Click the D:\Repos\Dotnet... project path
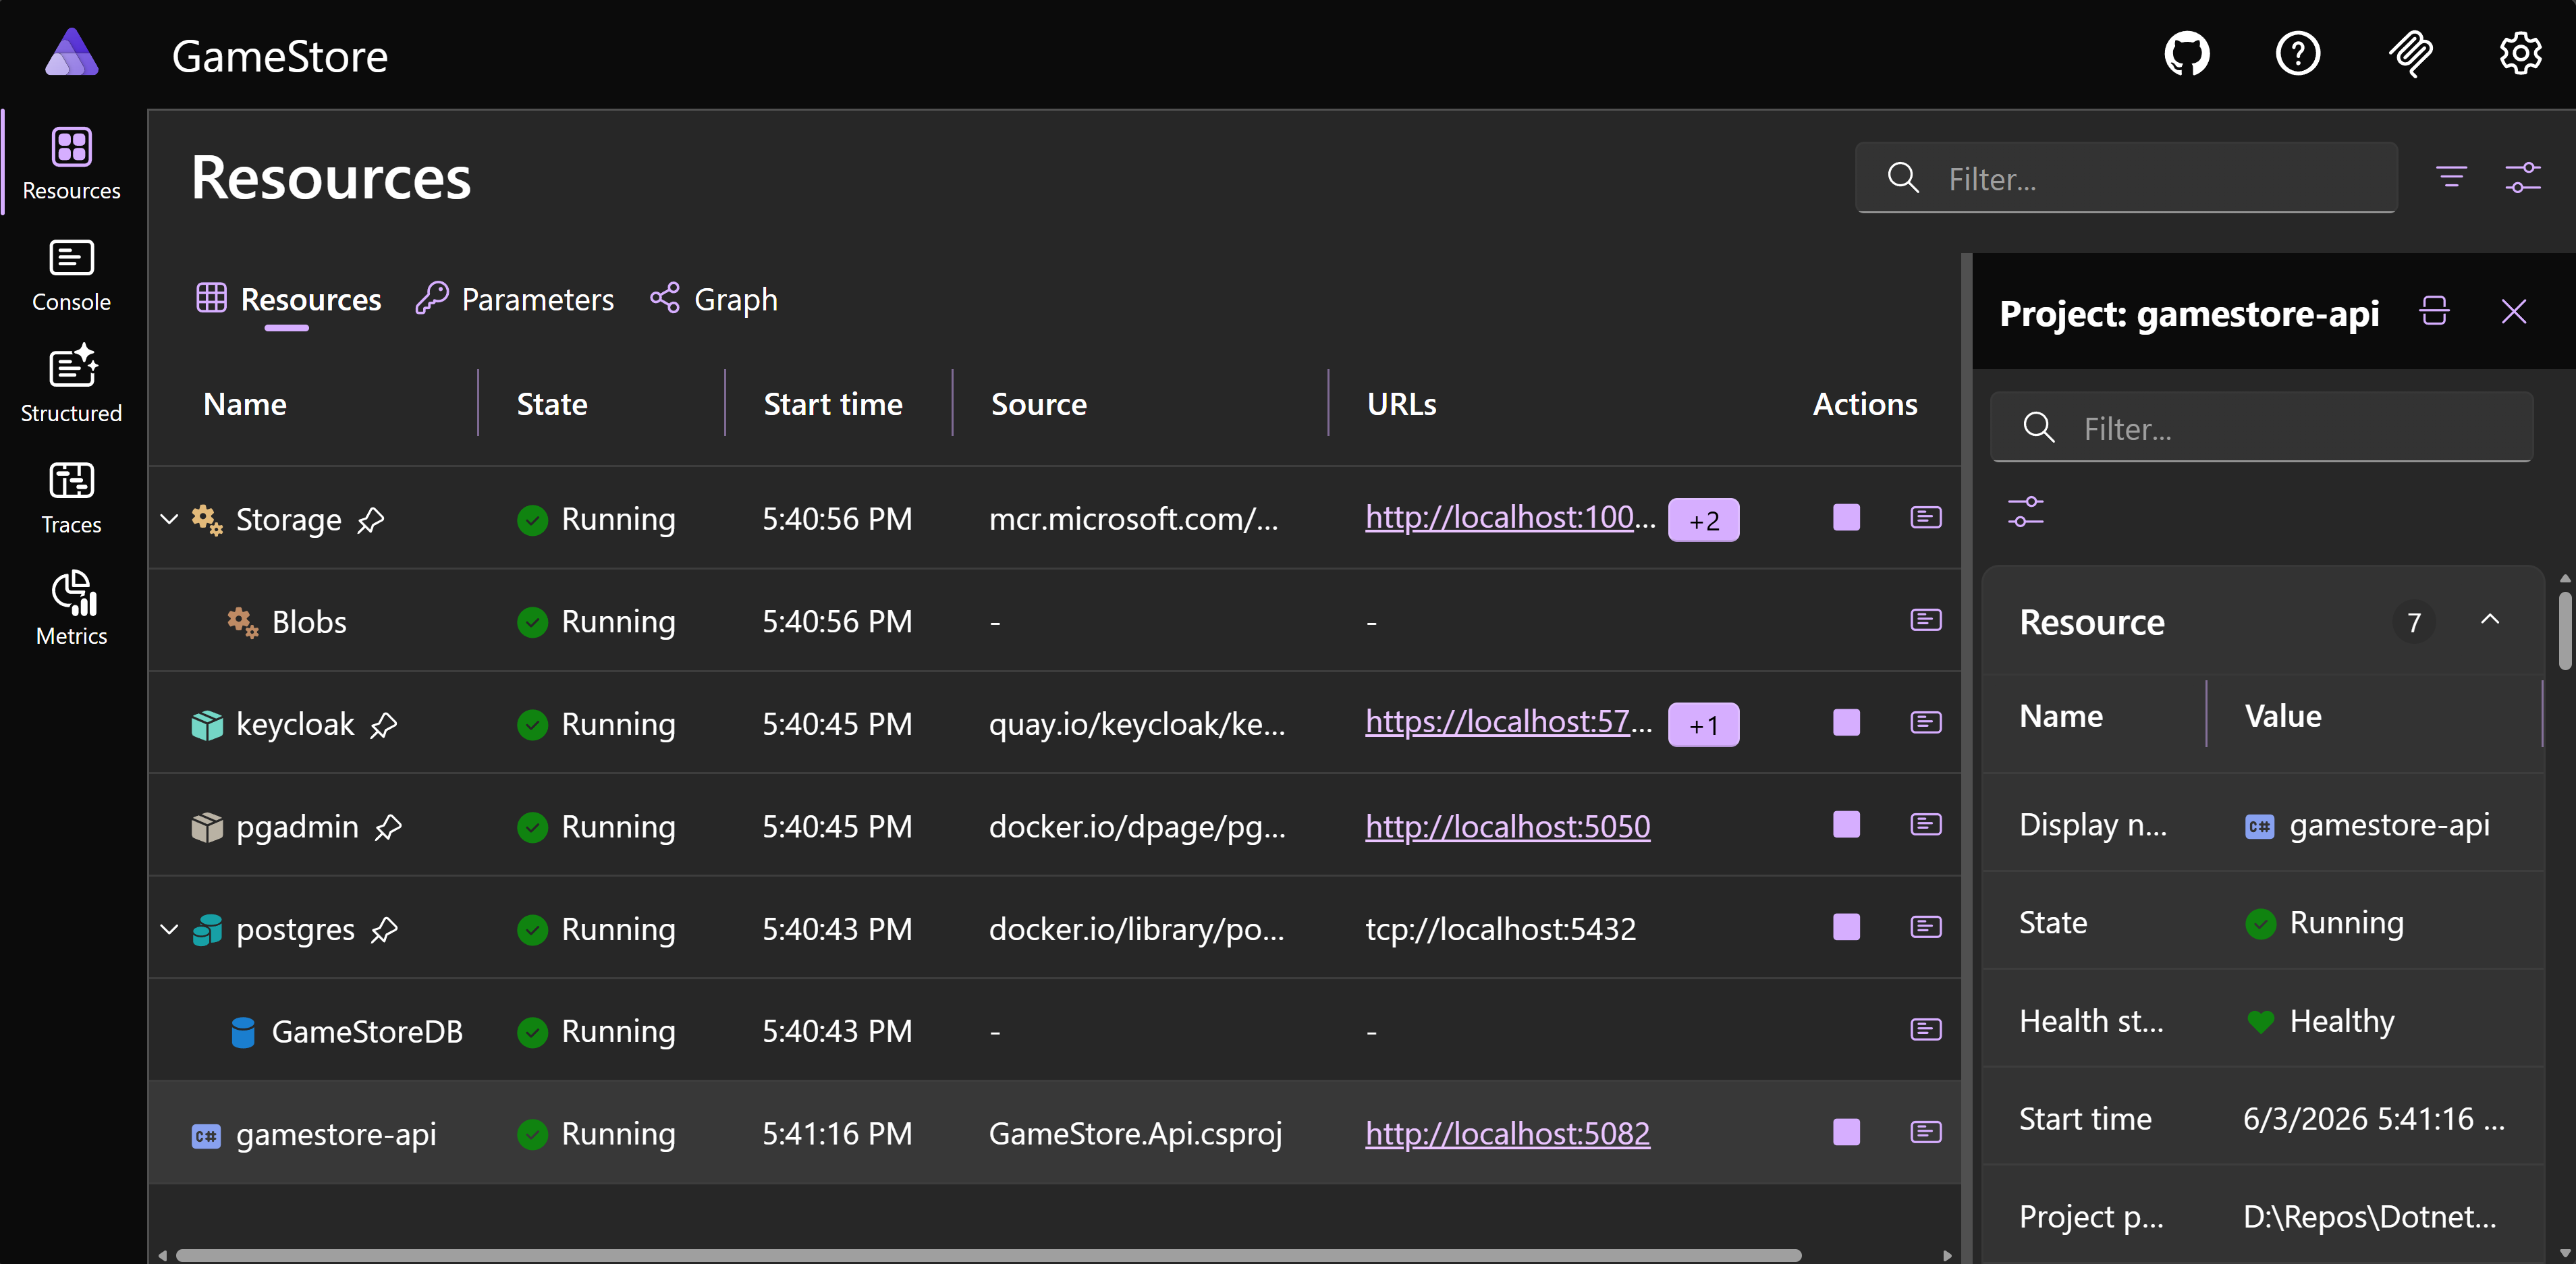The width and height of the screenshot is (2576, 1264). [2370, 1217]
